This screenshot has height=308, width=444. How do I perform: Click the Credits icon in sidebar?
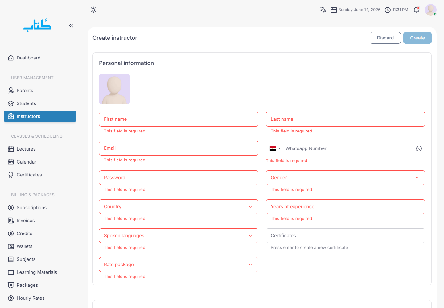[x=11, y=233]
